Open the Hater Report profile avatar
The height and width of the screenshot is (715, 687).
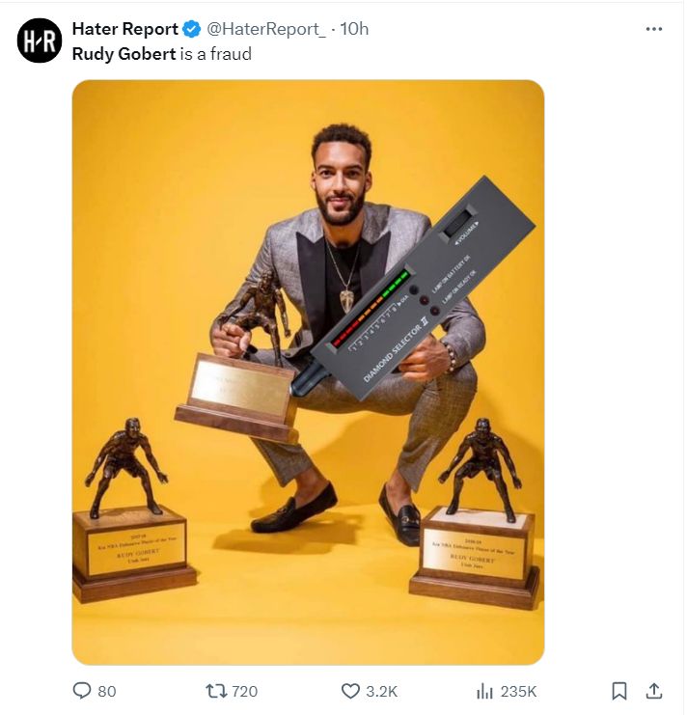coord(40,41)
